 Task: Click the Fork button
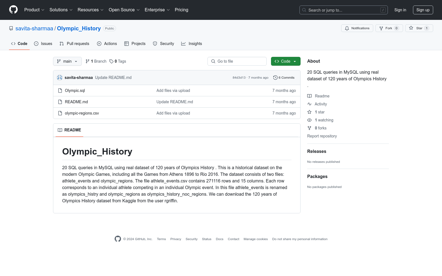point(389,28)
